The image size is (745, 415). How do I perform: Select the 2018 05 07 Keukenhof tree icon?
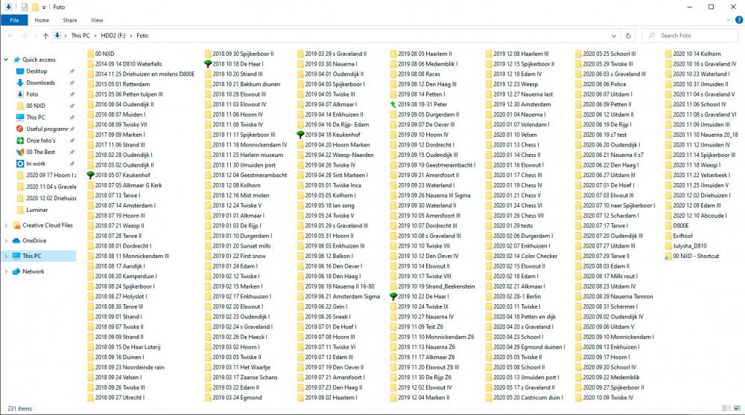[90, 175]
